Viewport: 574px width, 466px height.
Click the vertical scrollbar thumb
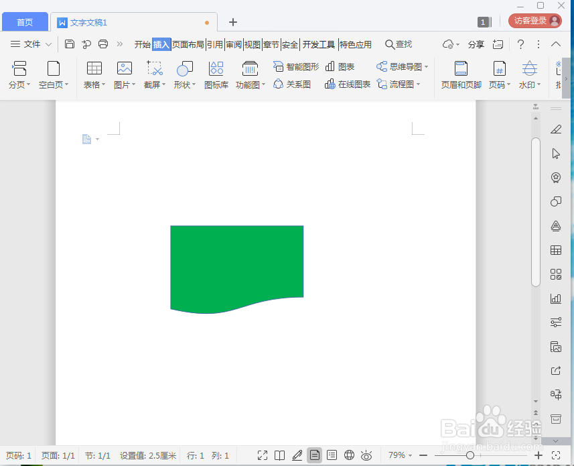536,212
